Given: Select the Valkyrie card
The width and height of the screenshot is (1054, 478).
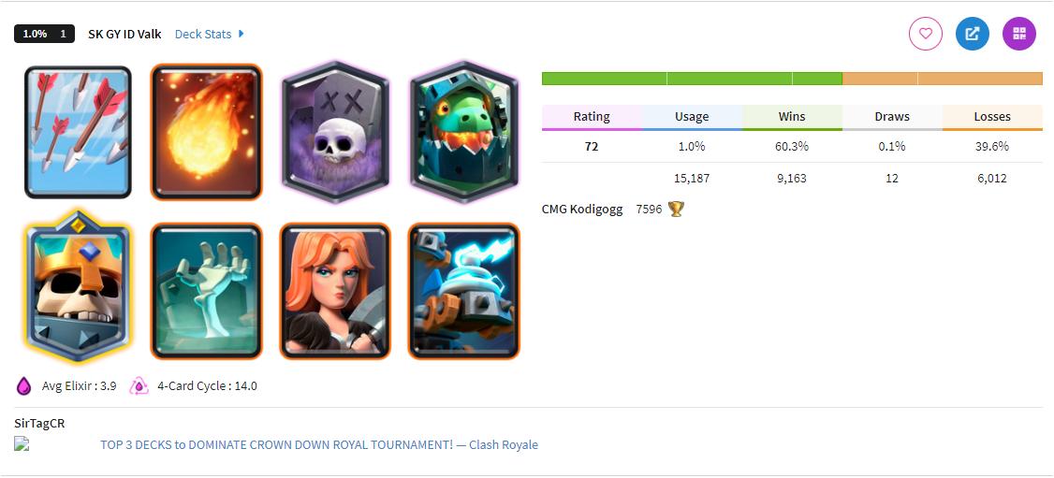Looking at the screenshot, I should point(335,291).
